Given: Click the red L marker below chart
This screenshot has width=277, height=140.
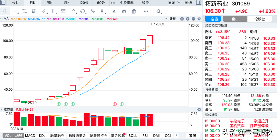Looking at the screenshot, I should [x=115, y=104].
